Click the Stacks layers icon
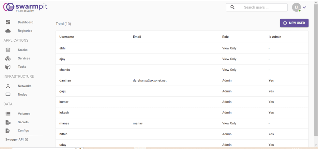The height and width of the screenshot is (149, 318). [8, 50]
